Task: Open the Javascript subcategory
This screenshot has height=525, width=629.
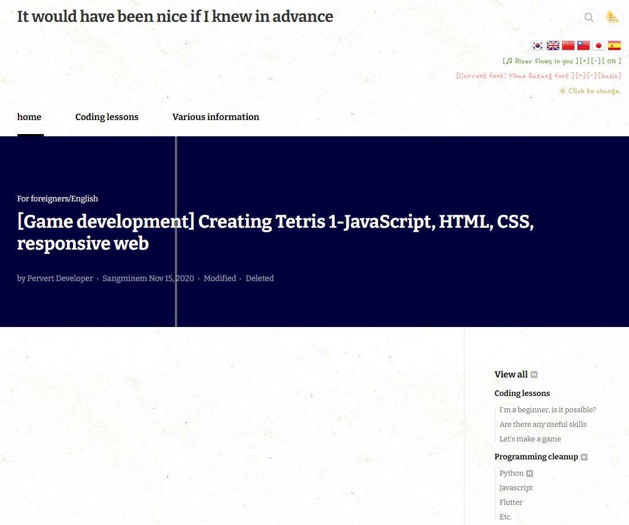Action: (x=516, y=488)
